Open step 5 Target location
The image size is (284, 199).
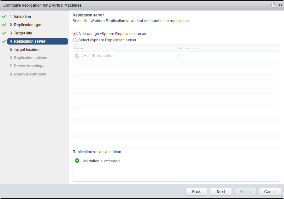27,50
